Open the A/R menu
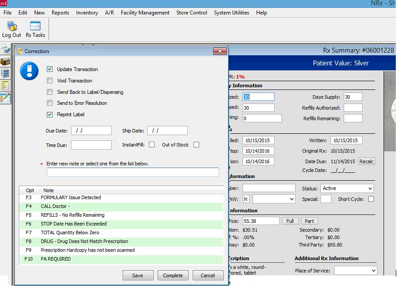Viewport: 398px width, 286px height. [109, 13]
